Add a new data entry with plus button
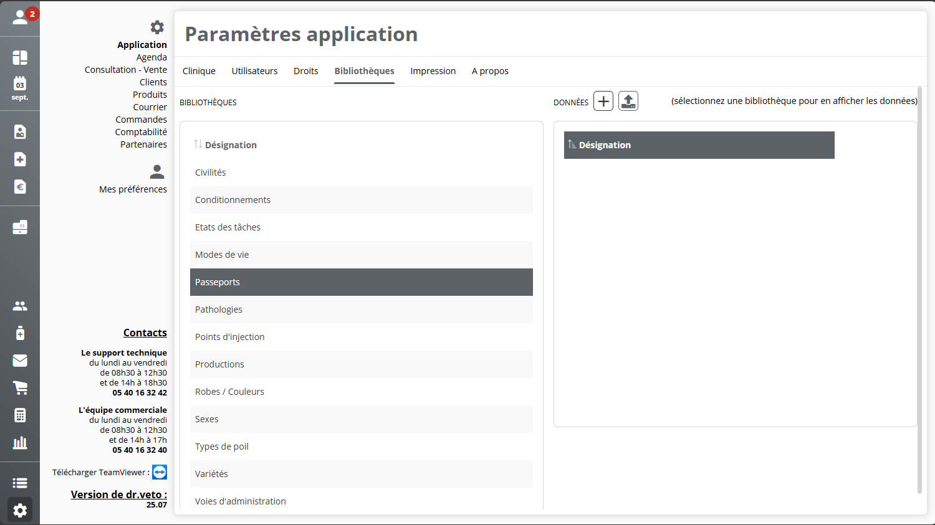This screenshot has width=935, height=525. (x=603, y=101)
